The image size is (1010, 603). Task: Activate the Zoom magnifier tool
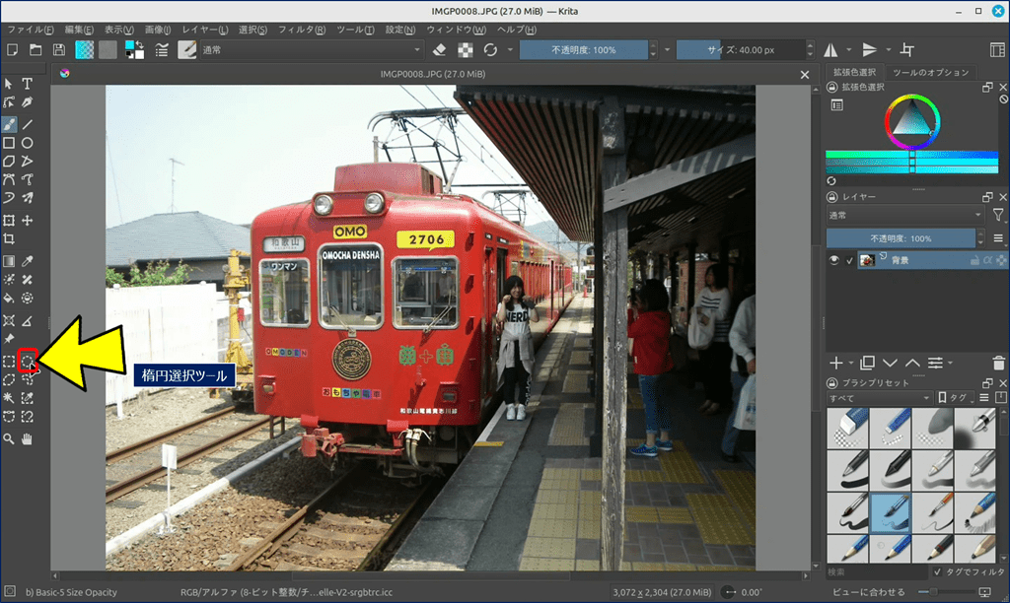pos(9,438)
